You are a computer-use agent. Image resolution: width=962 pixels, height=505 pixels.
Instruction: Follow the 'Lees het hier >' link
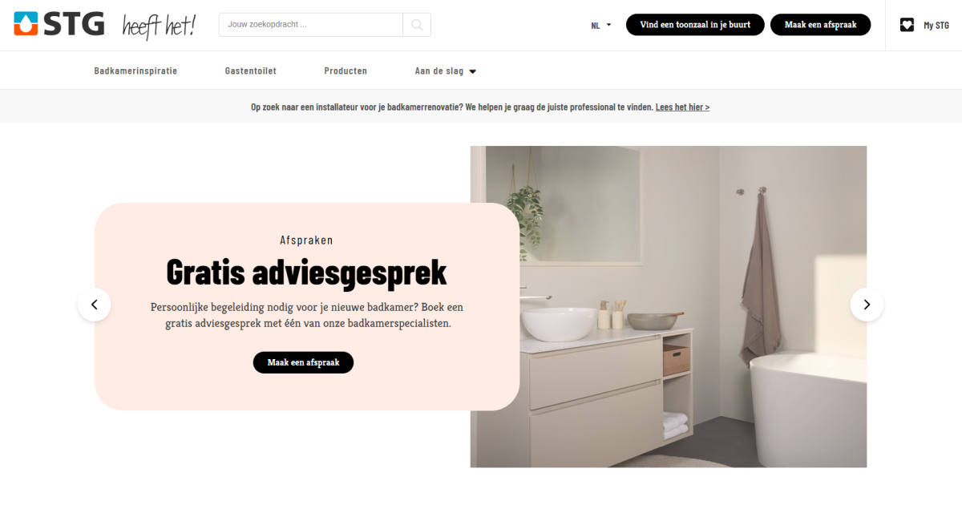click(682, 107)
